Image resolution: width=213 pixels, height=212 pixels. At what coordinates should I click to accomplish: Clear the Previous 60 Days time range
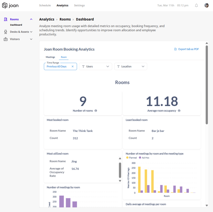pyautogui.click(x=72, y=67)
